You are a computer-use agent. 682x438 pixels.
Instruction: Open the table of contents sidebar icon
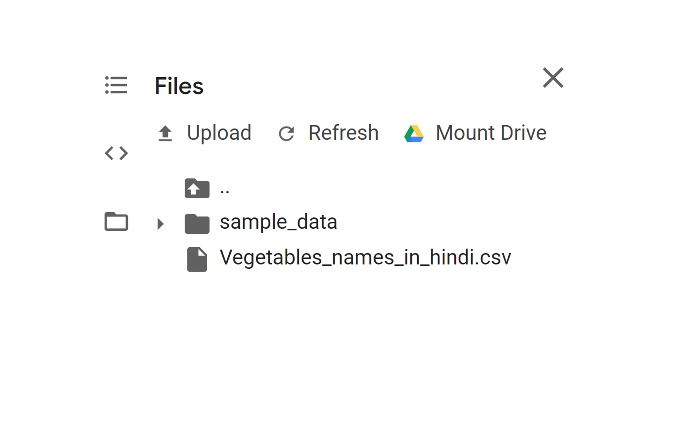[x=116, y=85]
